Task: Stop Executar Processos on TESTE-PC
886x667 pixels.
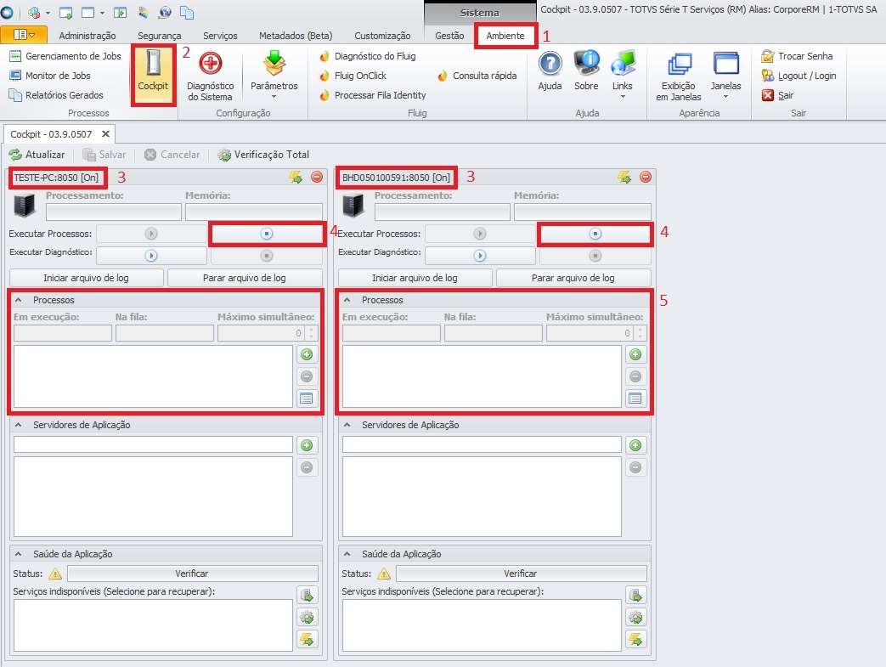Action: click(x=267, y=234)
